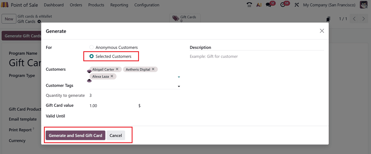
Task: Click the Cancel button
Action: click(x=116, y=135)
